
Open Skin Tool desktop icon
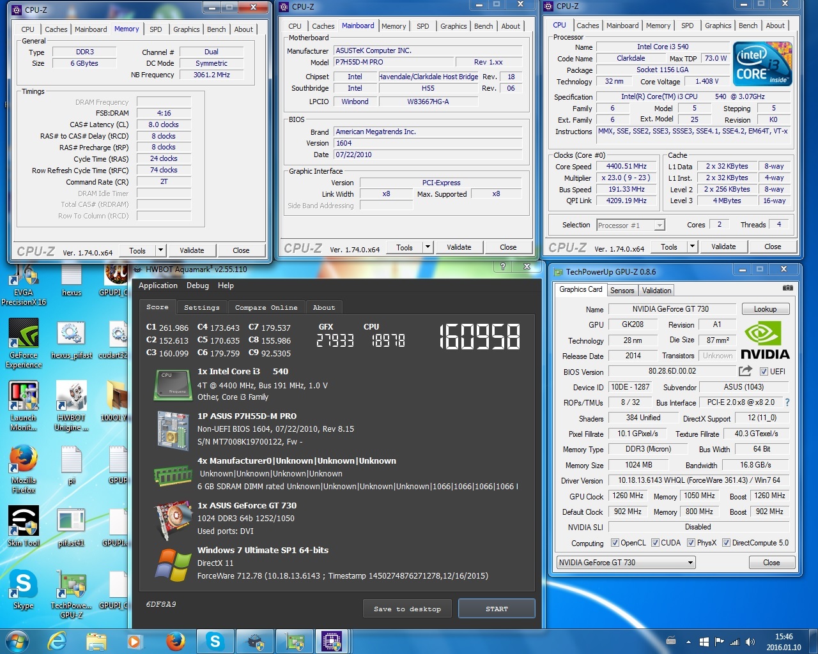[24, 526]
